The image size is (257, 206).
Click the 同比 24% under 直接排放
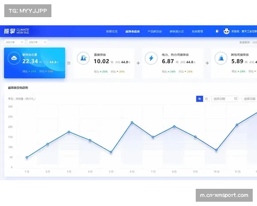click(x=101, y=72)
